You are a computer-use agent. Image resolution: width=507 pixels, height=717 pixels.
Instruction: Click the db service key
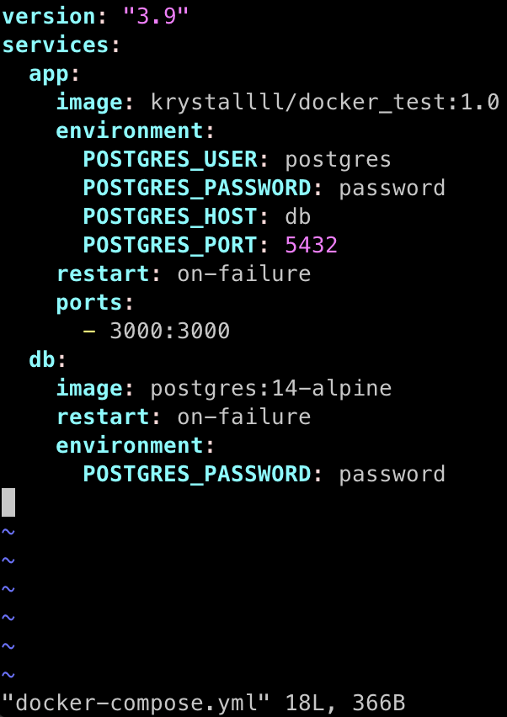(x=41, y=359)
